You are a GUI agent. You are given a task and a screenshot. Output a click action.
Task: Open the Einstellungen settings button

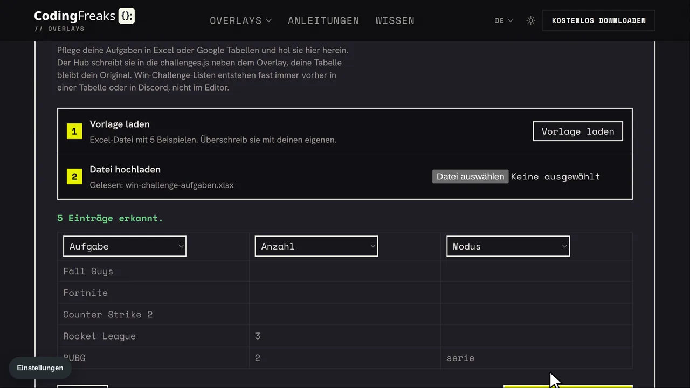[x=40, y=368]
